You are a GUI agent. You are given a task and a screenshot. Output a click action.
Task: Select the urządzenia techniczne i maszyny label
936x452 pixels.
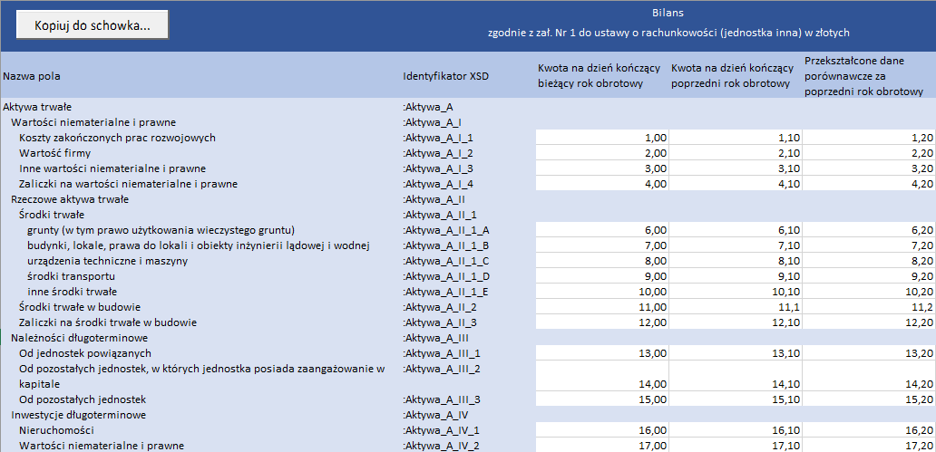[107, 261]
